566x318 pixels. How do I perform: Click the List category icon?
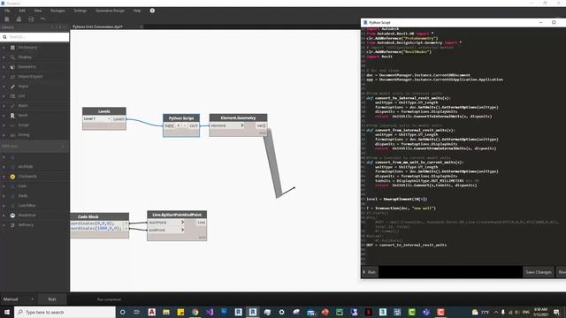click(12, 96)
